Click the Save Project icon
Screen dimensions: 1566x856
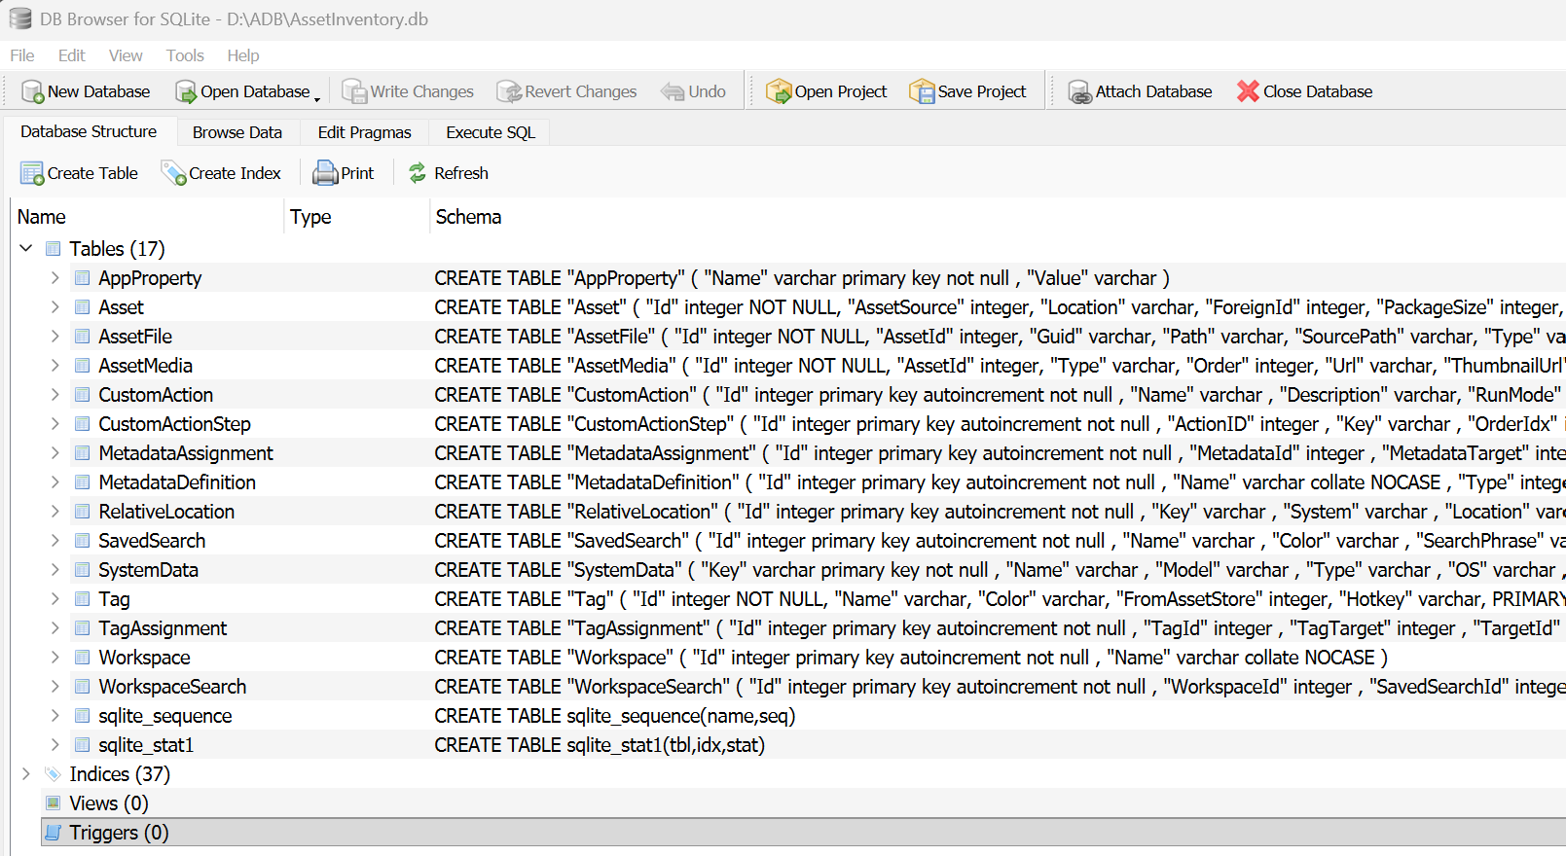922,91
